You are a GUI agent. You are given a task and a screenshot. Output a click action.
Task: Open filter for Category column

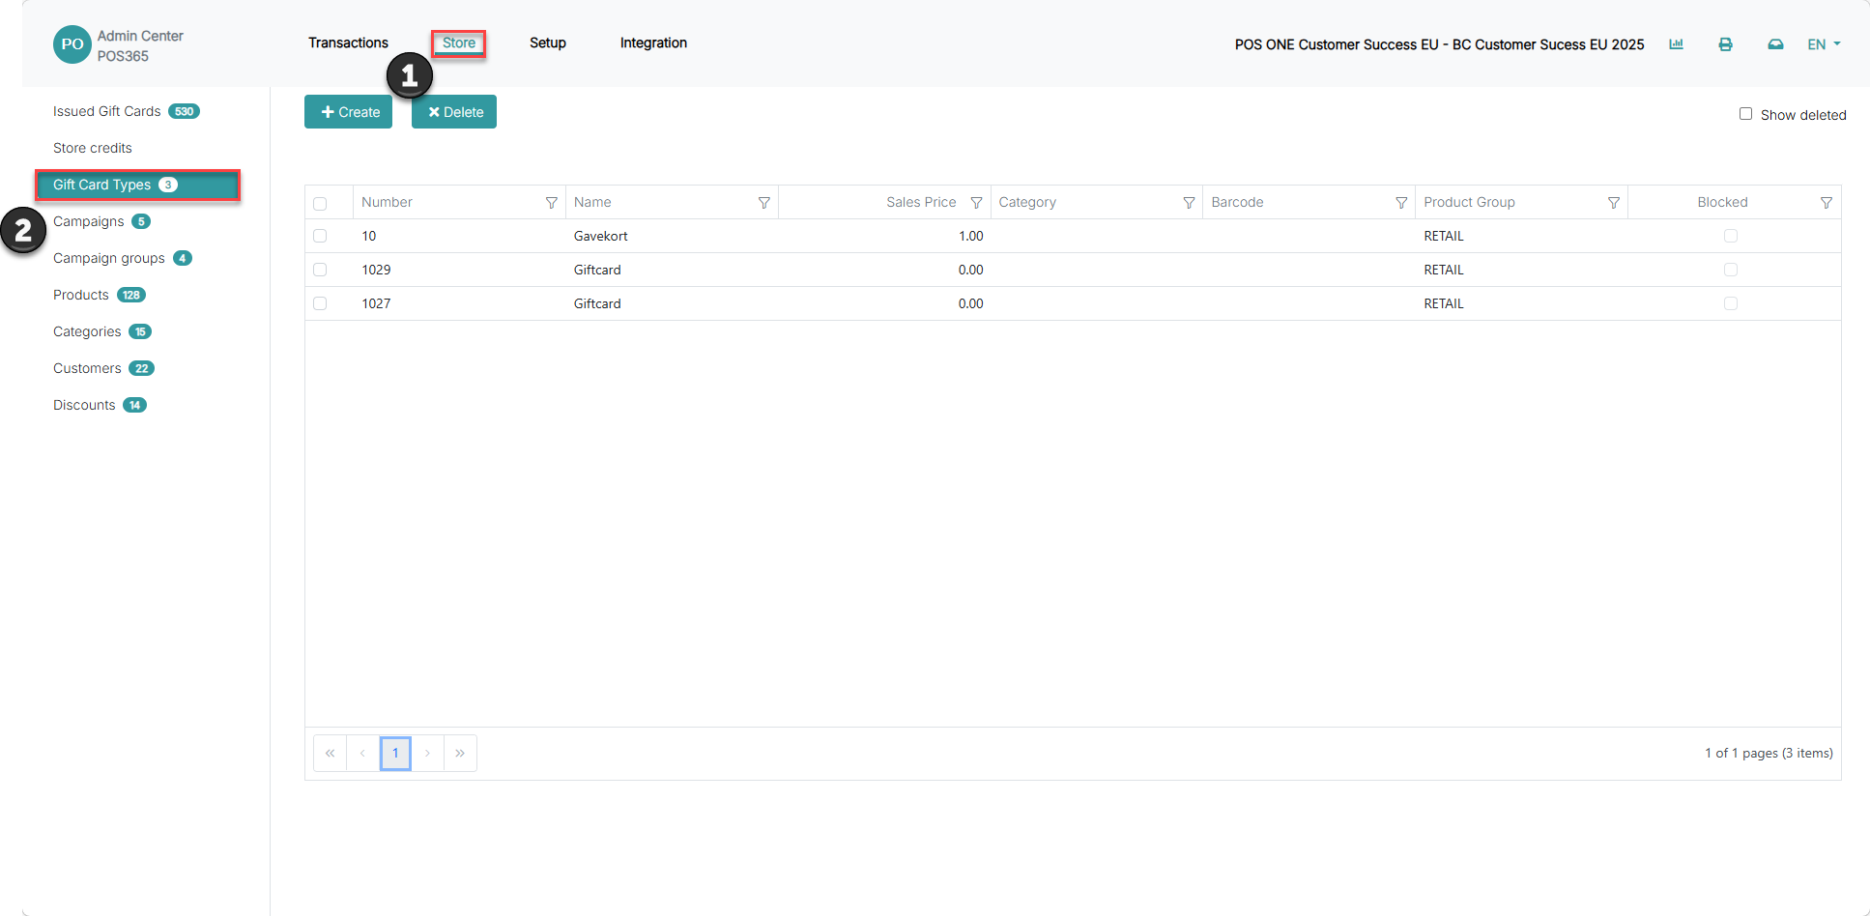(1189, 203)
